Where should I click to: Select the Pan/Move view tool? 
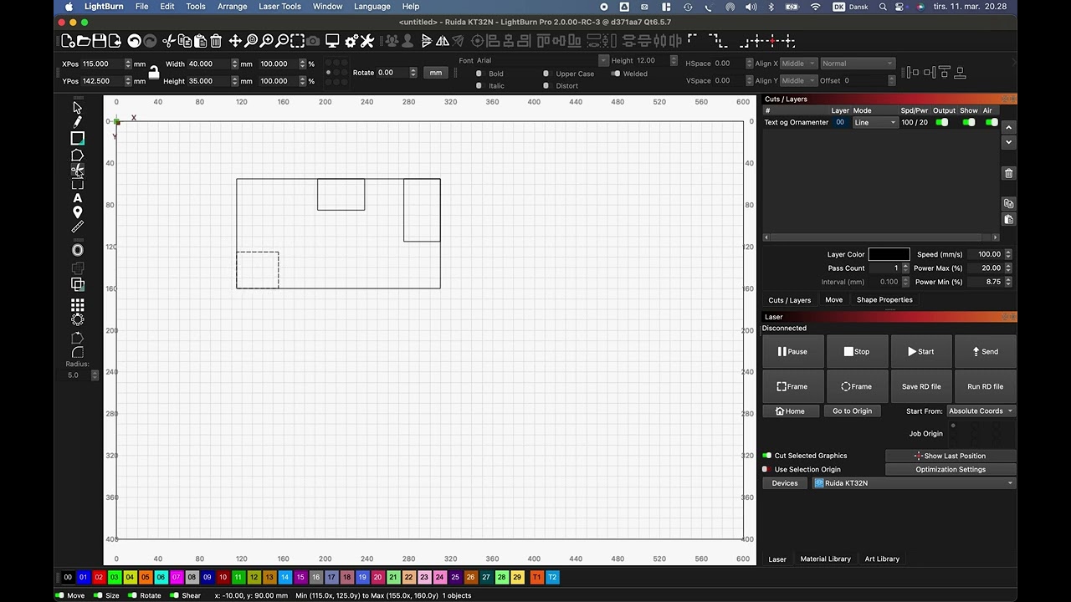(x=235, y=41)
